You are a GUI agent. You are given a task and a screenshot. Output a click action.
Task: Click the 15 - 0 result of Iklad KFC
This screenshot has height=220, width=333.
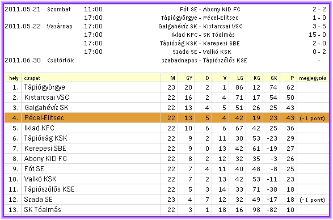point(317,35)
